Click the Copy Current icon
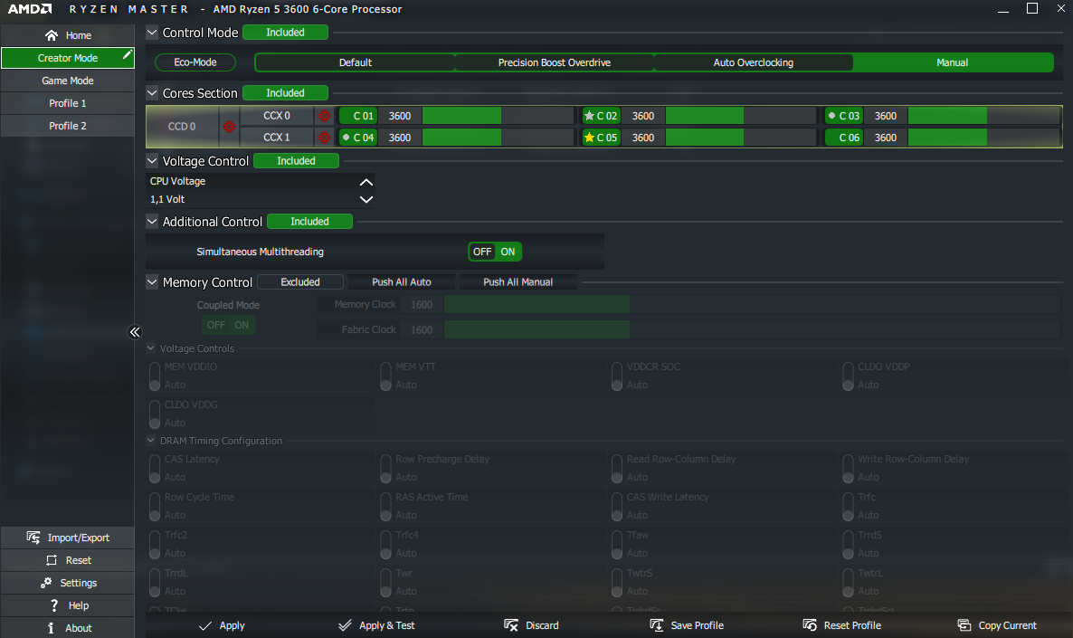This screenshot has height=638, width=1073. tap(964, 625)
